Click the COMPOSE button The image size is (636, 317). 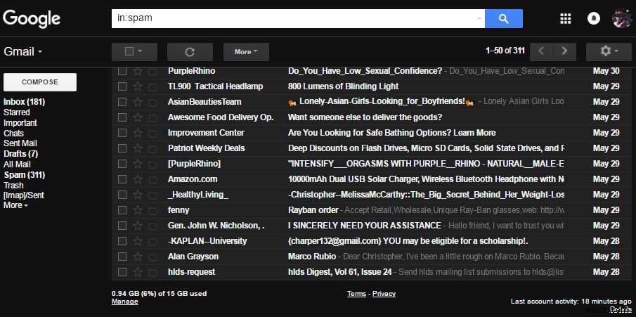tap(40, 82)
